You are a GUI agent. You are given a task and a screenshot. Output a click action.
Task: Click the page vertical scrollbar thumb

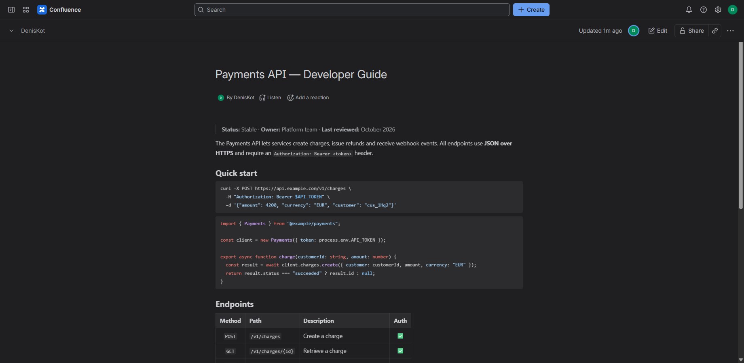pos(741,125)
